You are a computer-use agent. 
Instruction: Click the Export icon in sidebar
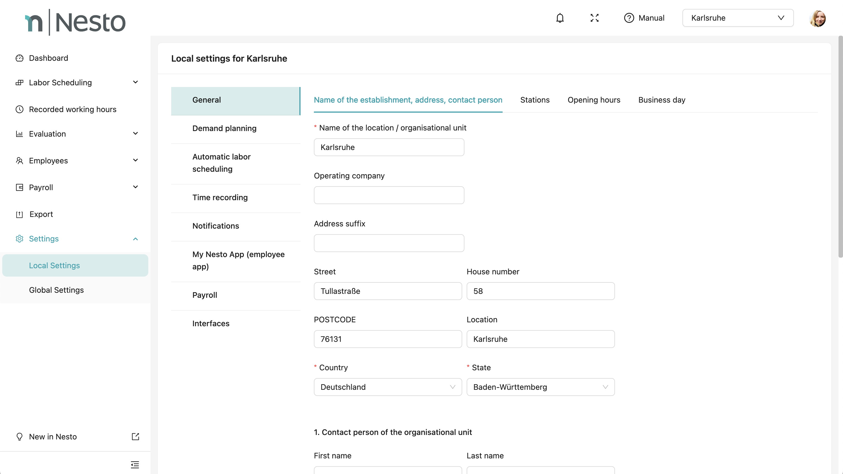(20, 214)
